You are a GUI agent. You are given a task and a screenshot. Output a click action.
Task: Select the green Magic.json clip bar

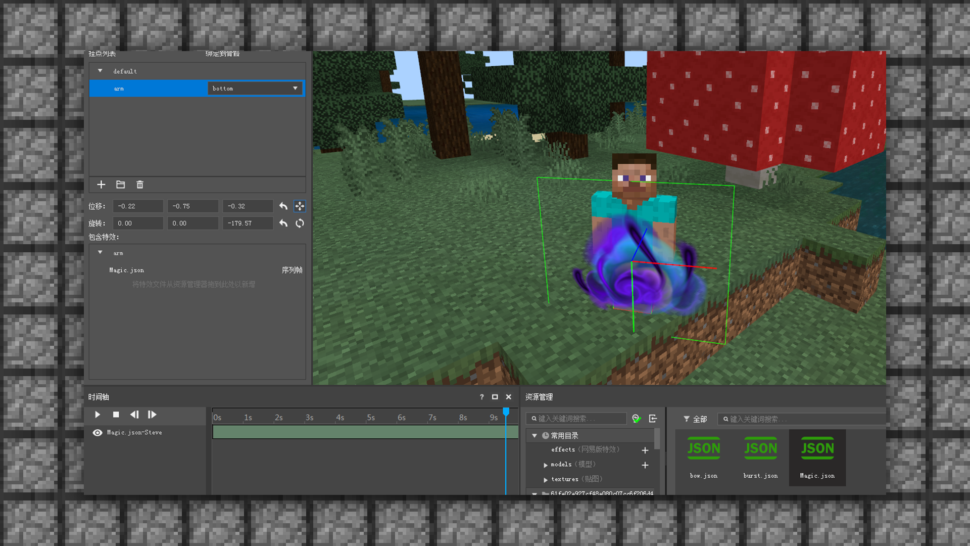click(x=365, y=432)
